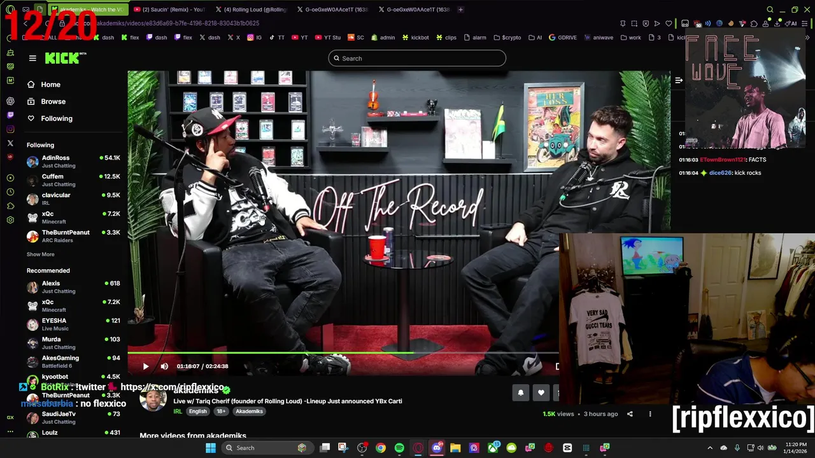Mute the video using the speaker icon
The width and height of the screenshot is (815, 458).
click(164, 366)
